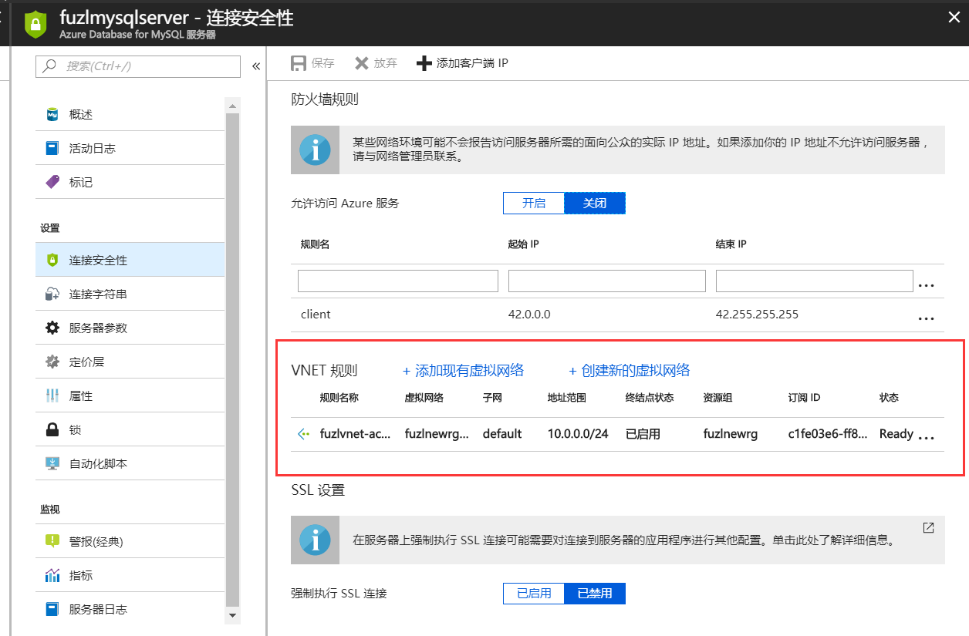Open the ellipsis menu for the client rule
The image size is (969, 636).
click(927, 318)
